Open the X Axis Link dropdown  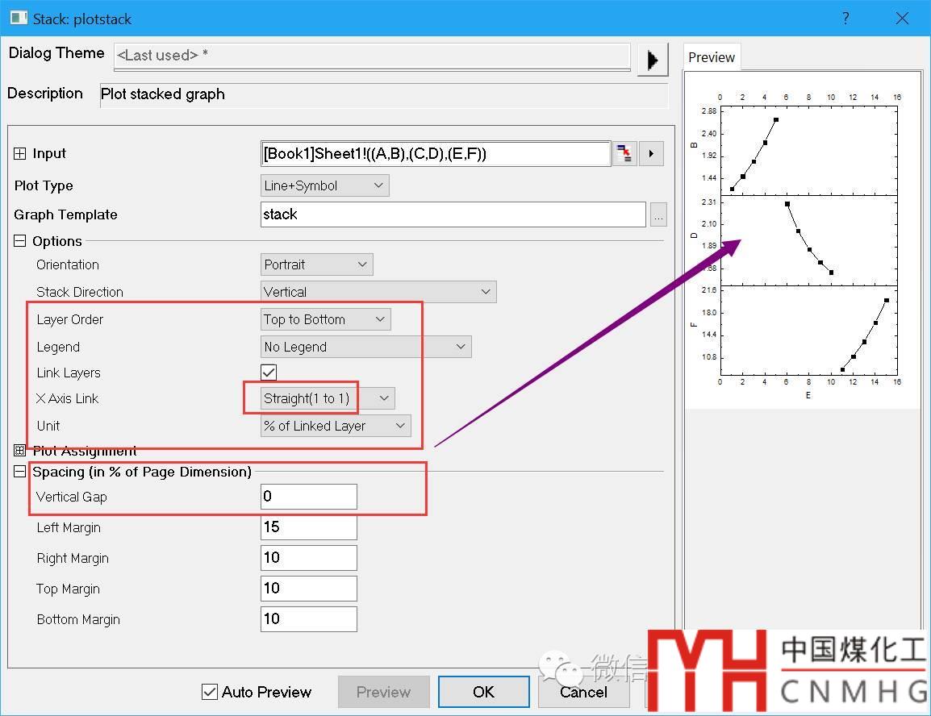point(328,398)
